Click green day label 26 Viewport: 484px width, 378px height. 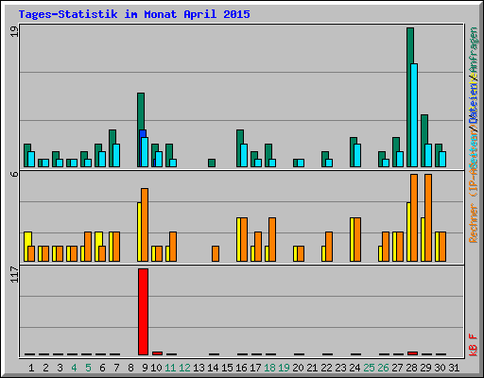pos(383,368)
